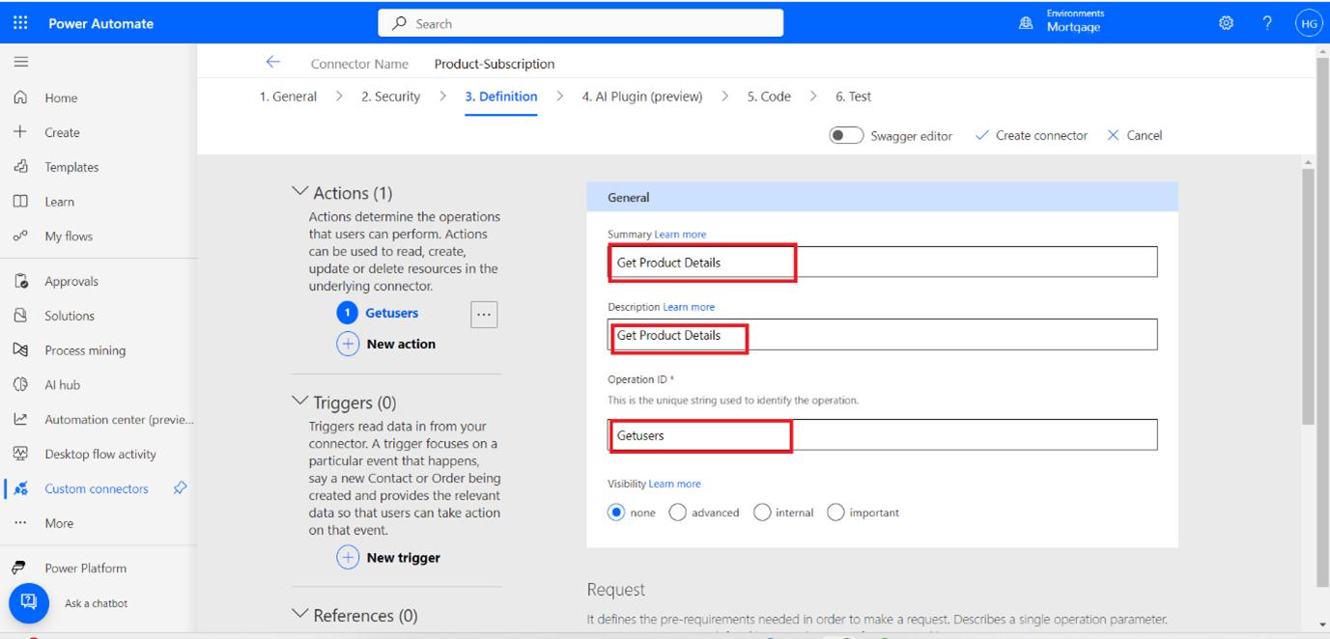
Task: Select the important visibility radio button
Action: point(835,513)
